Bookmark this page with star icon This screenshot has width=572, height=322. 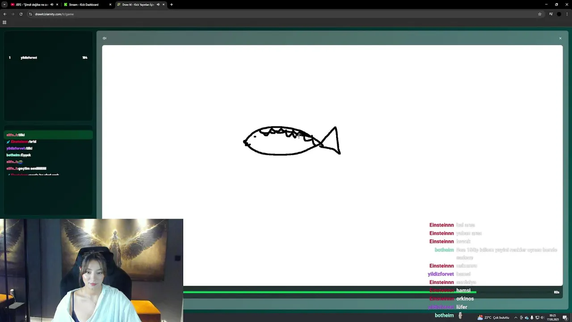coord(540,14)
